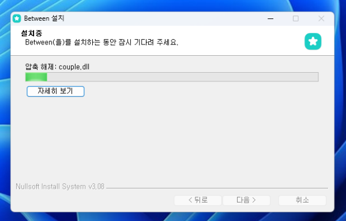Click the green installation progress bar
Screen dimensions: 346x221
[172, 77]
